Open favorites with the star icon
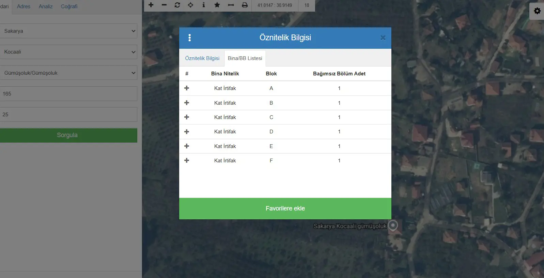The width and height of the screenshot is (544, 278). [217, 5]
